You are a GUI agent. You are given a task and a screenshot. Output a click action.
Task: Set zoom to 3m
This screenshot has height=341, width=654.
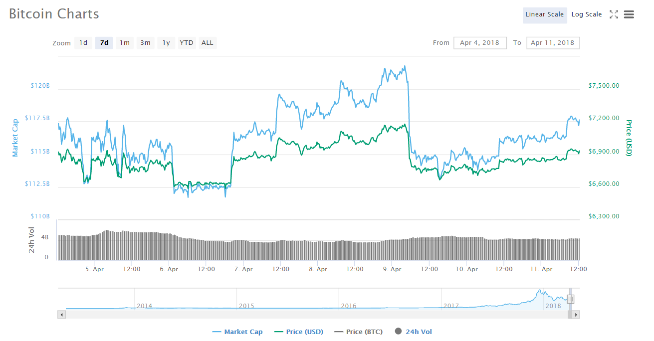[x=145, y=43]
